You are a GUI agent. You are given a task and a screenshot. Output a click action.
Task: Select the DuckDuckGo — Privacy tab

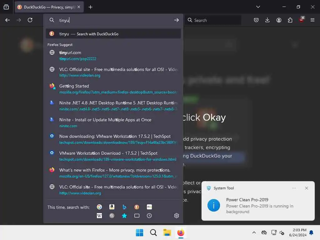(49, 7)
